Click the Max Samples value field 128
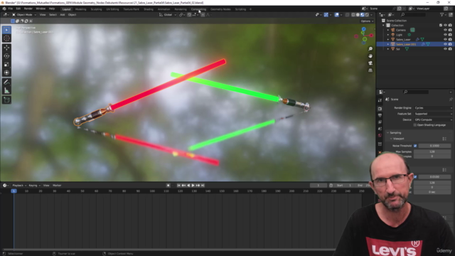 [432, 151]
